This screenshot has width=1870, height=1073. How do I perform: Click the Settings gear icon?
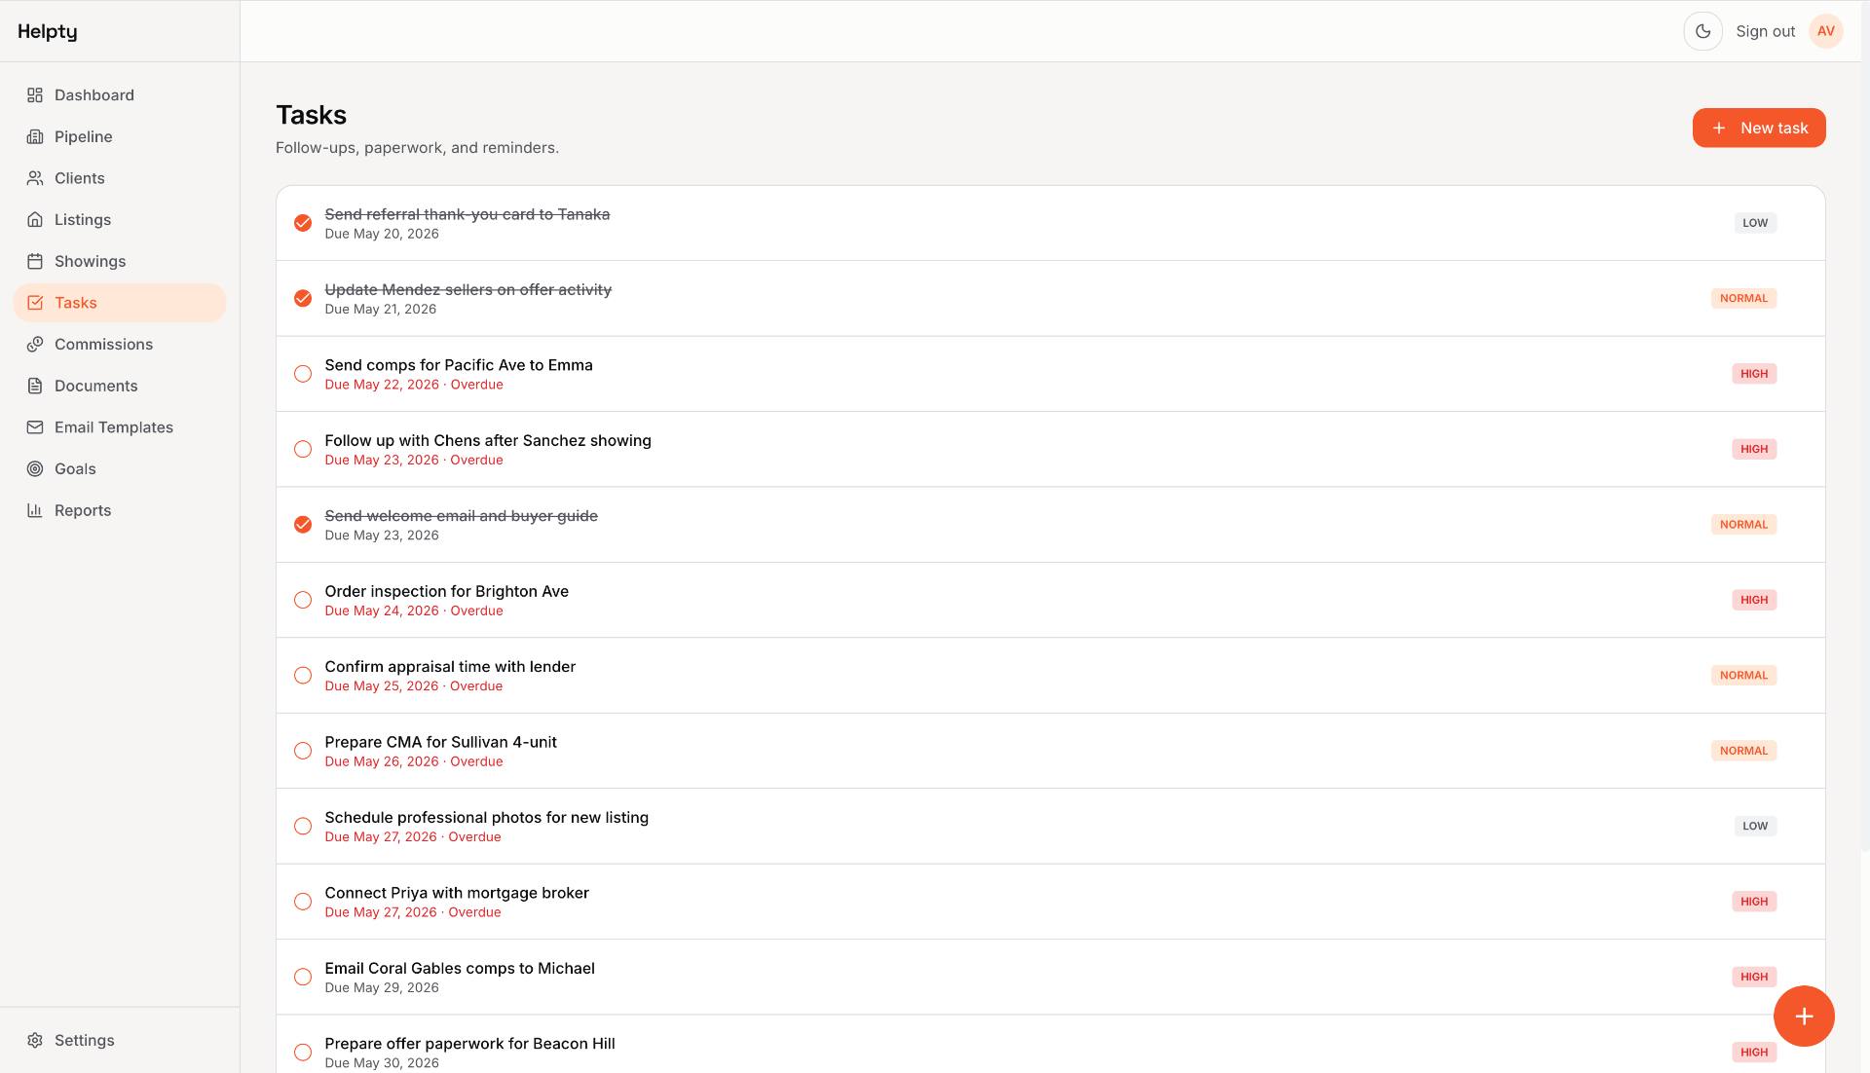click(35, 1040)
